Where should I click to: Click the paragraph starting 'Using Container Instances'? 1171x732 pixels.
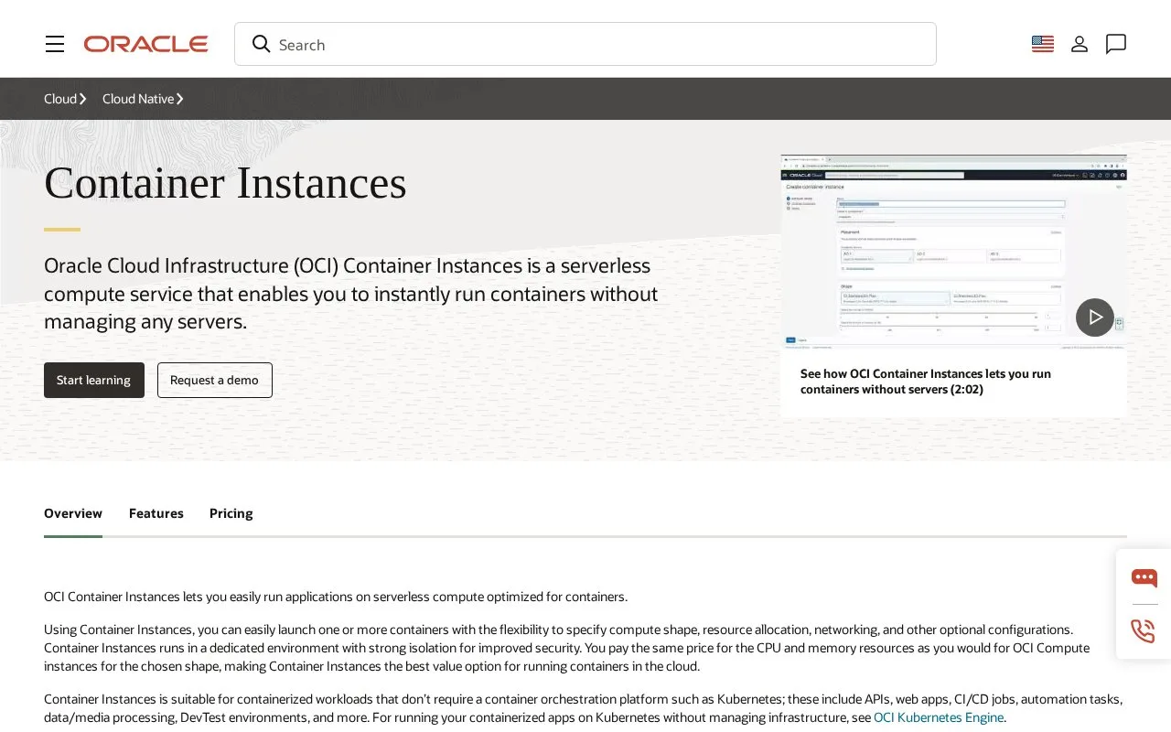[567, 648]
